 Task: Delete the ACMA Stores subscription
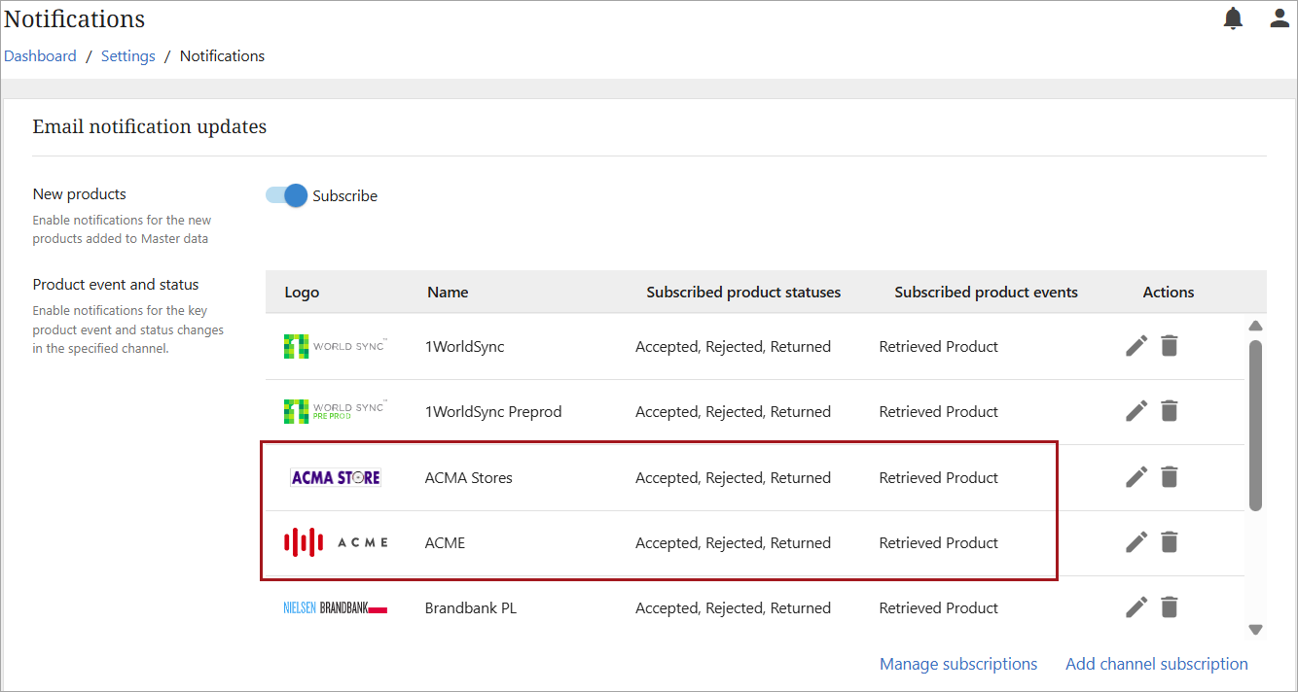pos(1170,477)
